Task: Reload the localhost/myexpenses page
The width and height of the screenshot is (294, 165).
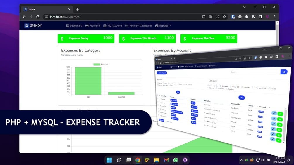Action: click(38, 17)
